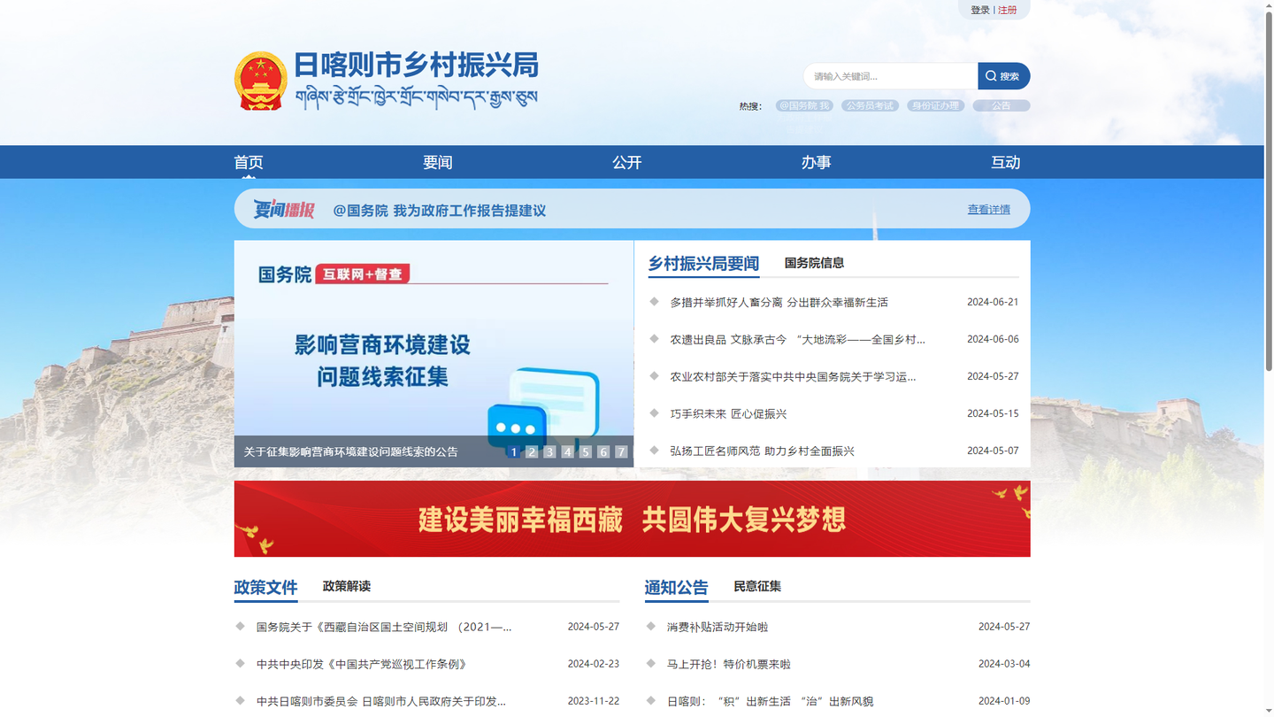Image resolution: width=1274 pixels, height=717 pixels.
Task: Open notice 日喀则："积"出新生活
Action: pyautogui.click(x=770, y=701)
